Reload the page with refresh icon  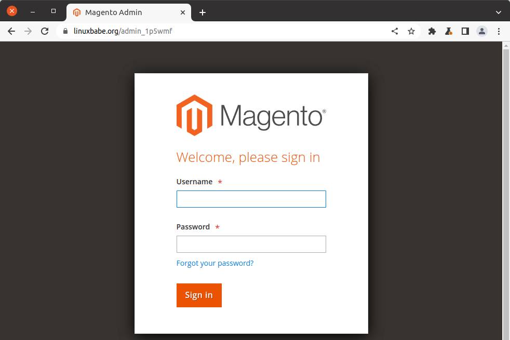pos(45,31)
